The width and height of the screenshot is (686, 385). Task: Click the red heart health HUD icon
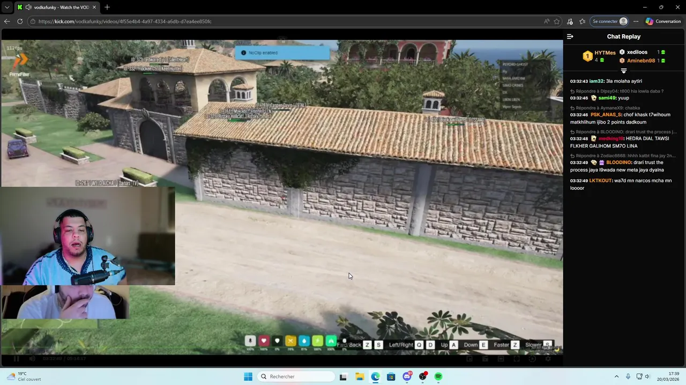pyautogui.click(x=264, y=341)
